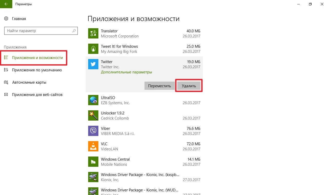This screenshot has height=195, width=328.
Task: Open Автономные карты section
Action: [x=29, y=82]
